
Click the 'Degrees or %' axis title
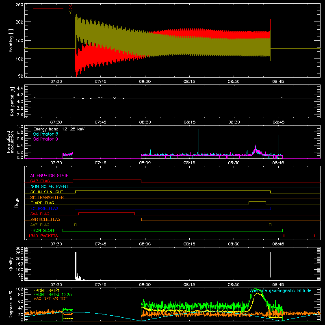click(x=11, y=305)
